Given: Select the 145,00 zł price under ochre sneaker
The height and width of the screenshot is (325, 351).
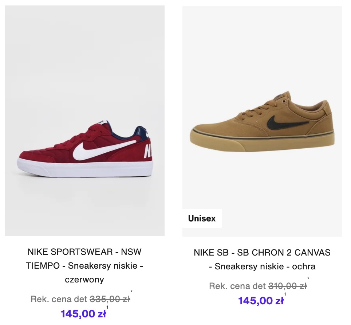Looking at the screenshot, I should point(261,301).
